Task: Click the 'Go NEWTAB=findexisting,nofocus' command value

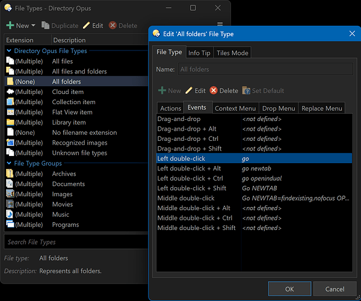Action: (295, 198)
